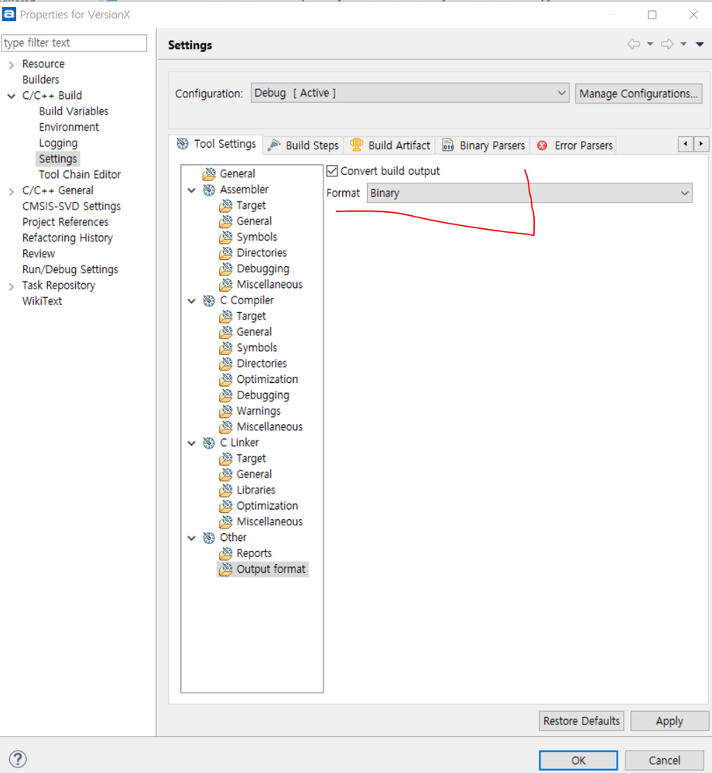The height and width of the screenshot is (773, 712).
Task: Collapse the C/C++ Build node
Action: tap(12, 96)
